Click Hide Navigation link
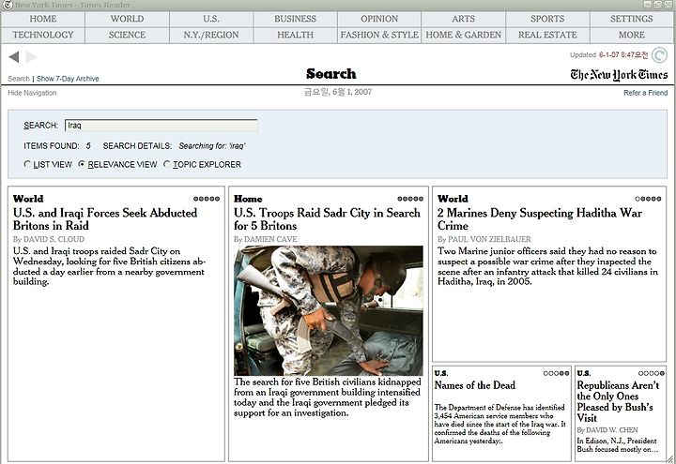The width and height of the screenshot is (676, 464). click(x=32, y=93)
